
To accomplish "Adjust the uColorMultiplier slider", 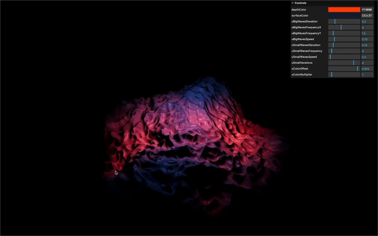I will (x=344, y=75).
